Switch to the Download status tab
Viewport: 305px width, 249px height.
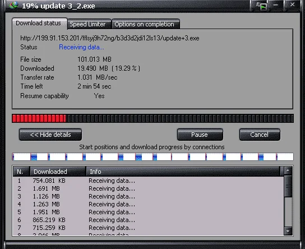point(40,24)
